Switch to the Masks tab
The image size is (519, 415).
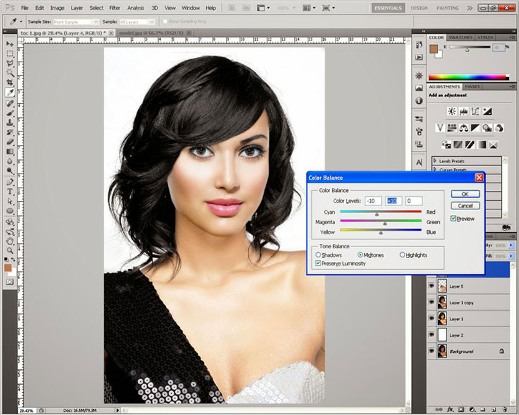click(x=472, y=86)
